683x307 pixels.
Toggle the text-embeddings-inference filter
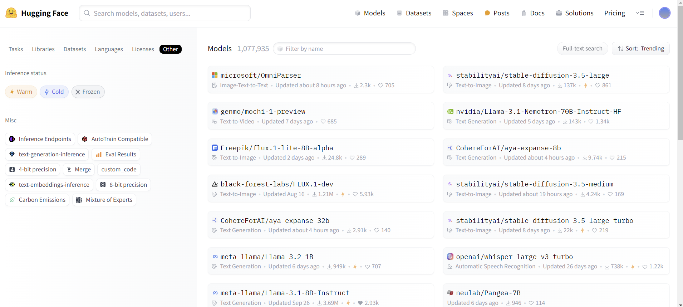pos(49,185)
